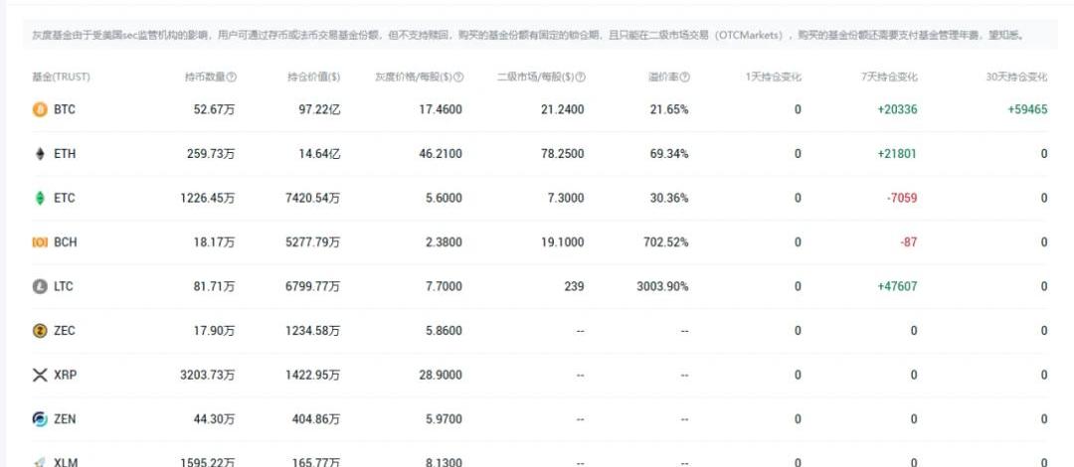Click the 7天持仓变化 column header
1074x467 pixels.
tap(889, 78)
